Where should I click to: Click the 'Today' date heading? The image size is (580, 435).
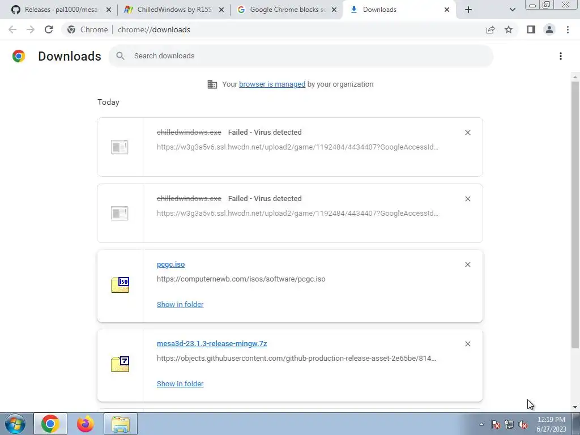[x=108, y=102]
